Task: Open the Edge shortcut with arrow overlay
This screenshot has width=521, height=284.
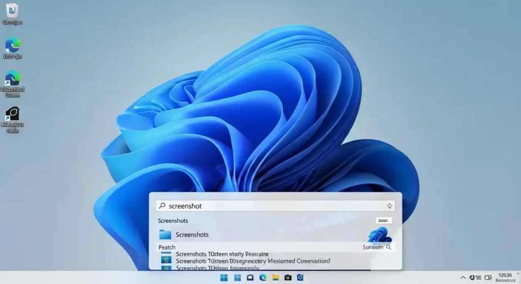Action: tap(12, 84)
